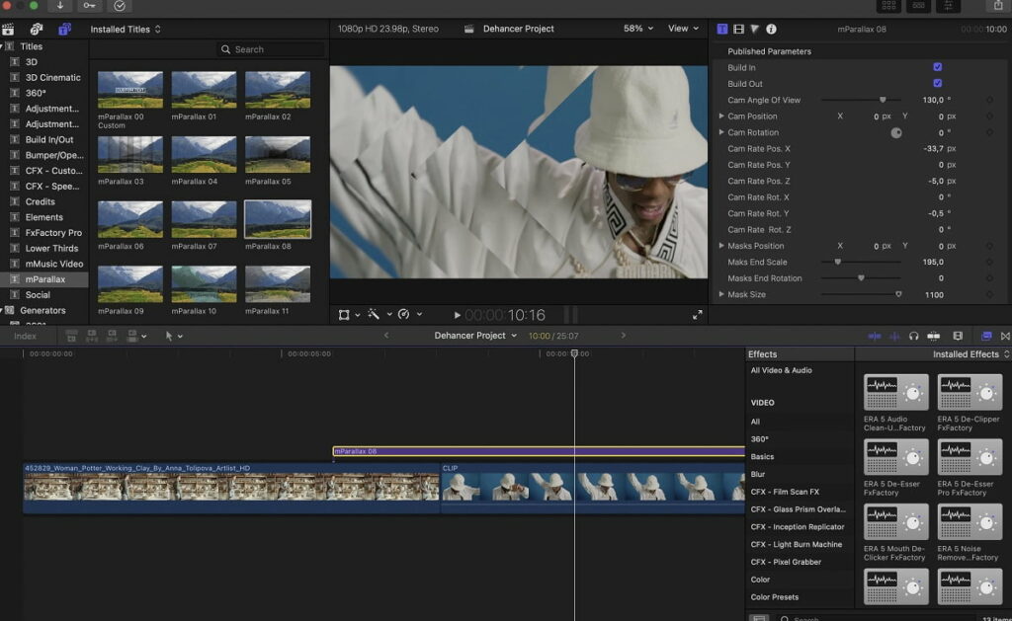Select the mParallax 05 title thumbnail
Image resolution: width=1012 pixels, height=621 pixels.
278,155
